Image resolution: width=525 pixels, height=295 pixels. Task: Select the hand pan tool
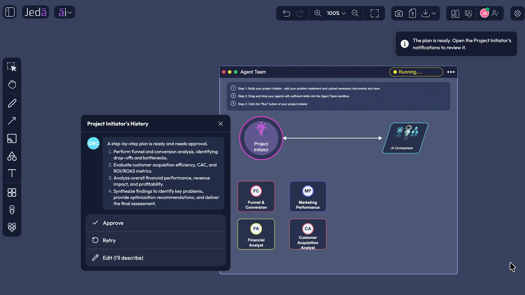pos(12,84)
